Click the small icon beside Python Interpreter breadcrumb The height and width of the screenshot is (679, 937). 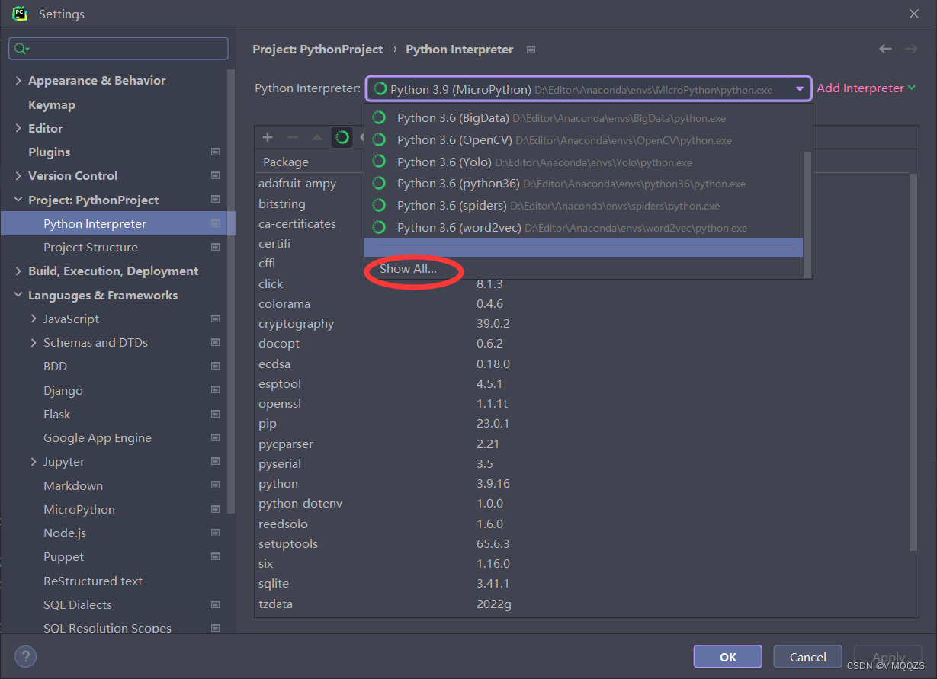531,50
